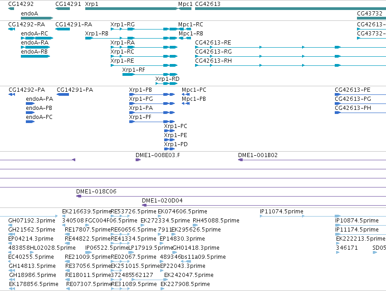The height and width of the screenshot is (291, 386).
Task: Open EST IP10874.5prime
Action: point(357,221)
